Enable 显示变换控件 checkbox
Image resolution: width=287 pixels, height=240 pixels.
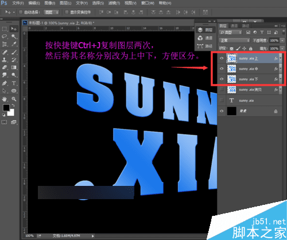point(67,12)
